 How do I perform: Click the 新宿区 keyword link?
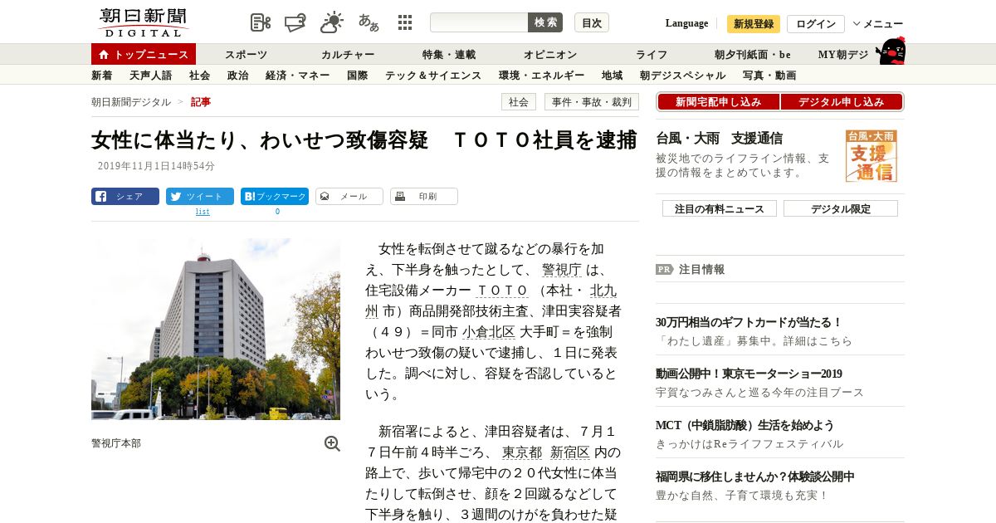[570, 452]
